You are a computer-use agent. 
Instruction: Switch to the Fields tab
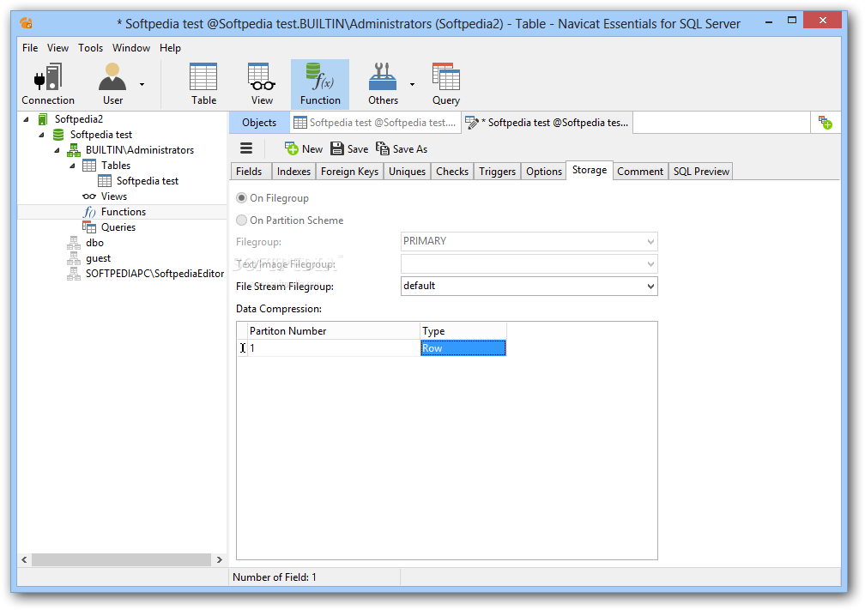(250, 172)
